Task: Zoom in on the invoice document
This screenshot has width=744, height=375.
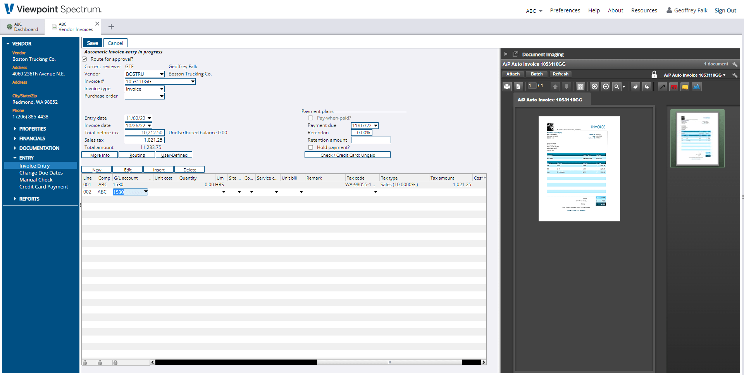Action: coord(594,87)
